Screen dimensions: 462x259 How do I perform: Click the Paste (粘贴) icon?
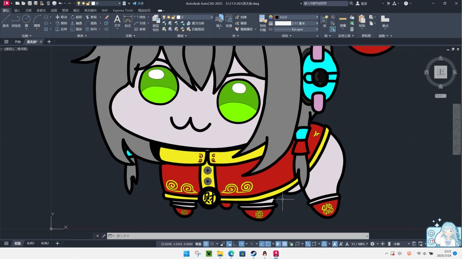[x=362, y=21]
